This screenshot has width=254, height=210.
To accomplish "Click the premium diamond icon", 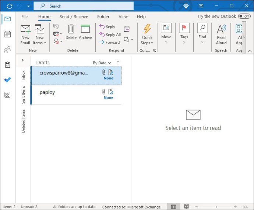I will [x=186, y=6].
